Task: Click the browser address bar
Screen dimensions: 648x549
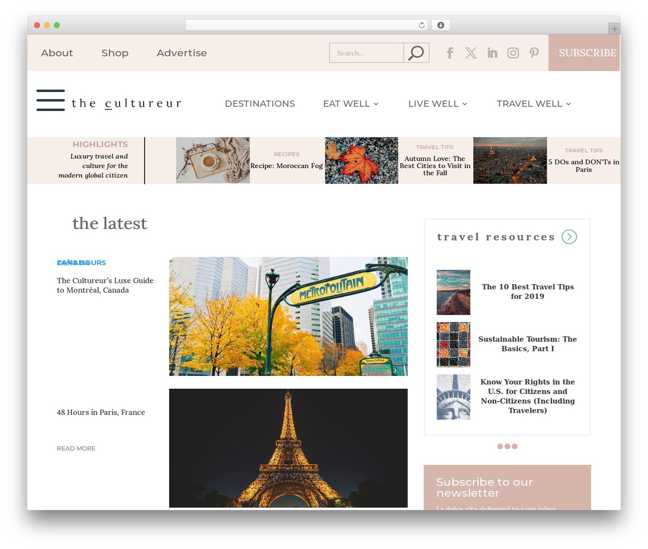Action: (x=307, y=25)
